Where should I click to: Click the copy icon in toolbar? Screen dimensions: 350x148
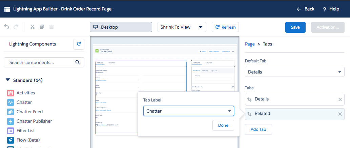click(x=42, y=27)
